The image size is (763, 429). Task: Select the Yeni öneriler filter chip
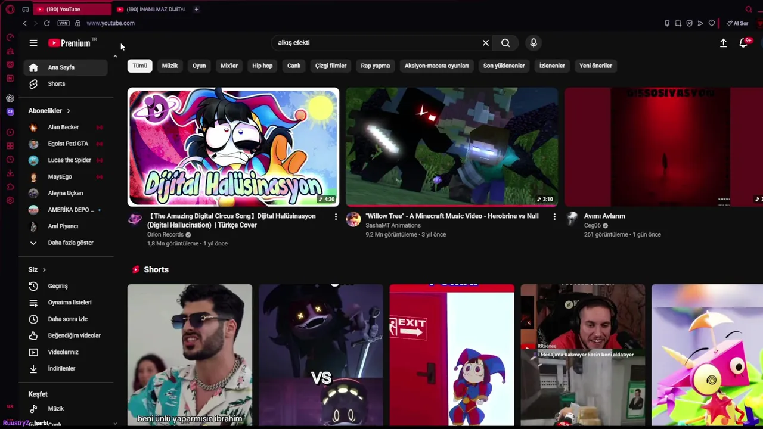pos(595,66)
